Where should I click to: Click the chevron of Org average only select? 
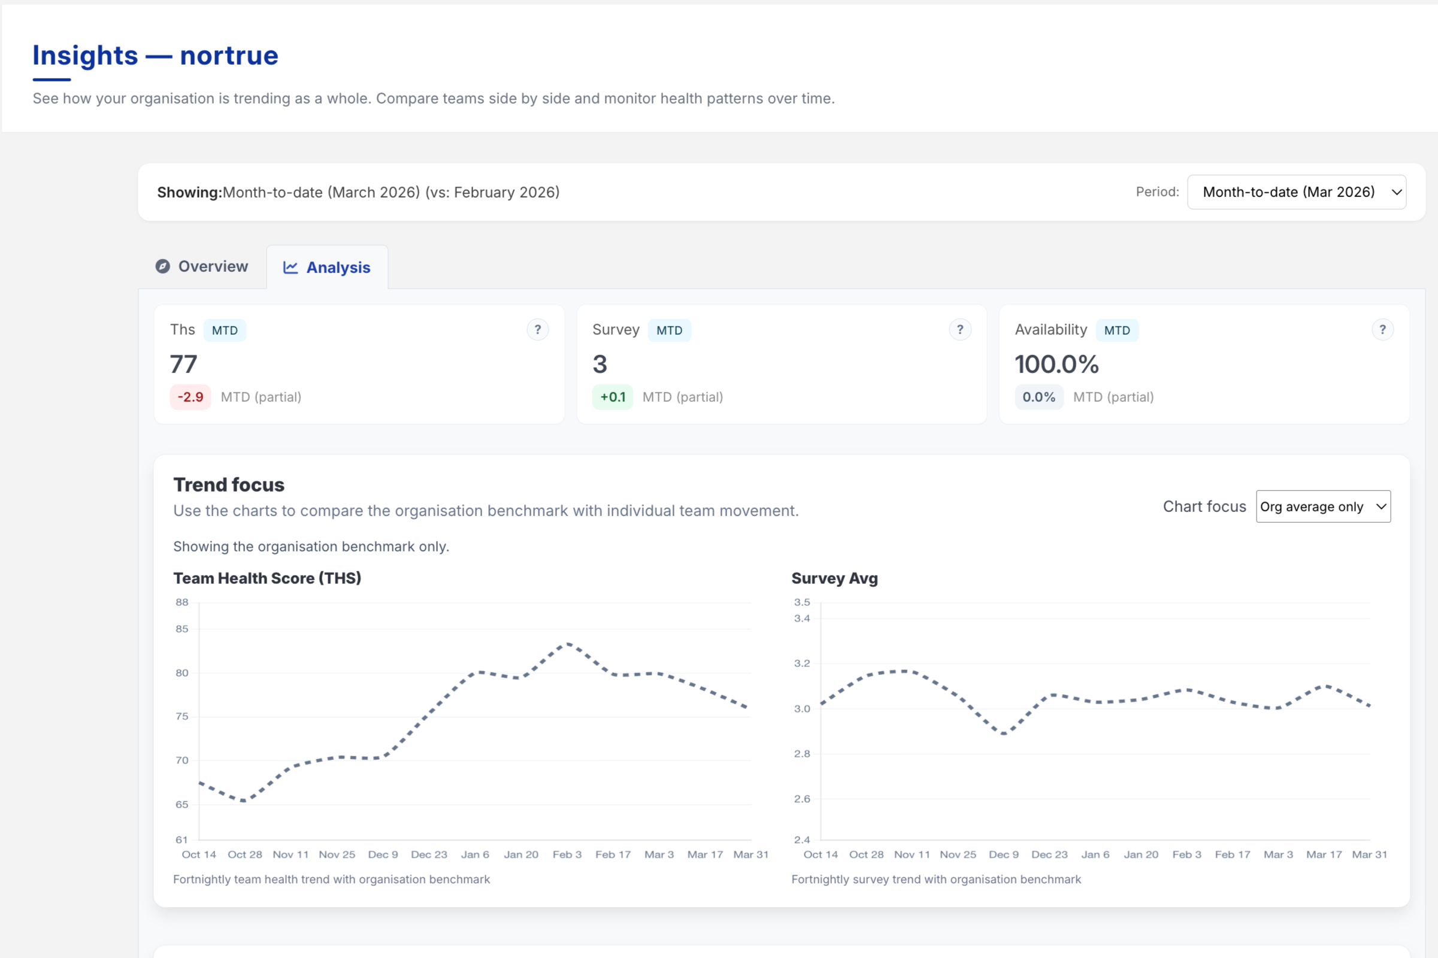pos(1381,507)
